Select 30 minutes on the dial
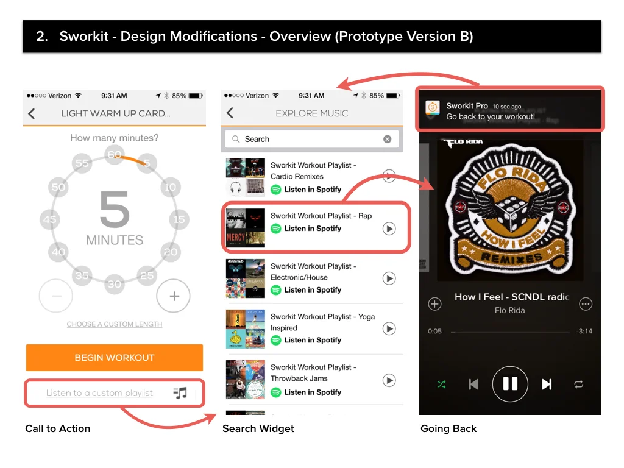This screenshot has height=468, width=624. [x=115, y=284]
